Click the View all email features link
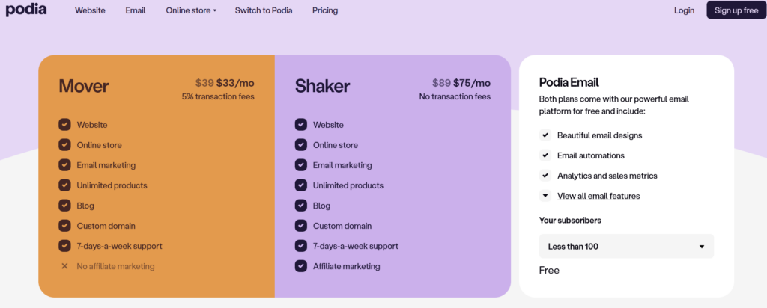 (598, 196)
